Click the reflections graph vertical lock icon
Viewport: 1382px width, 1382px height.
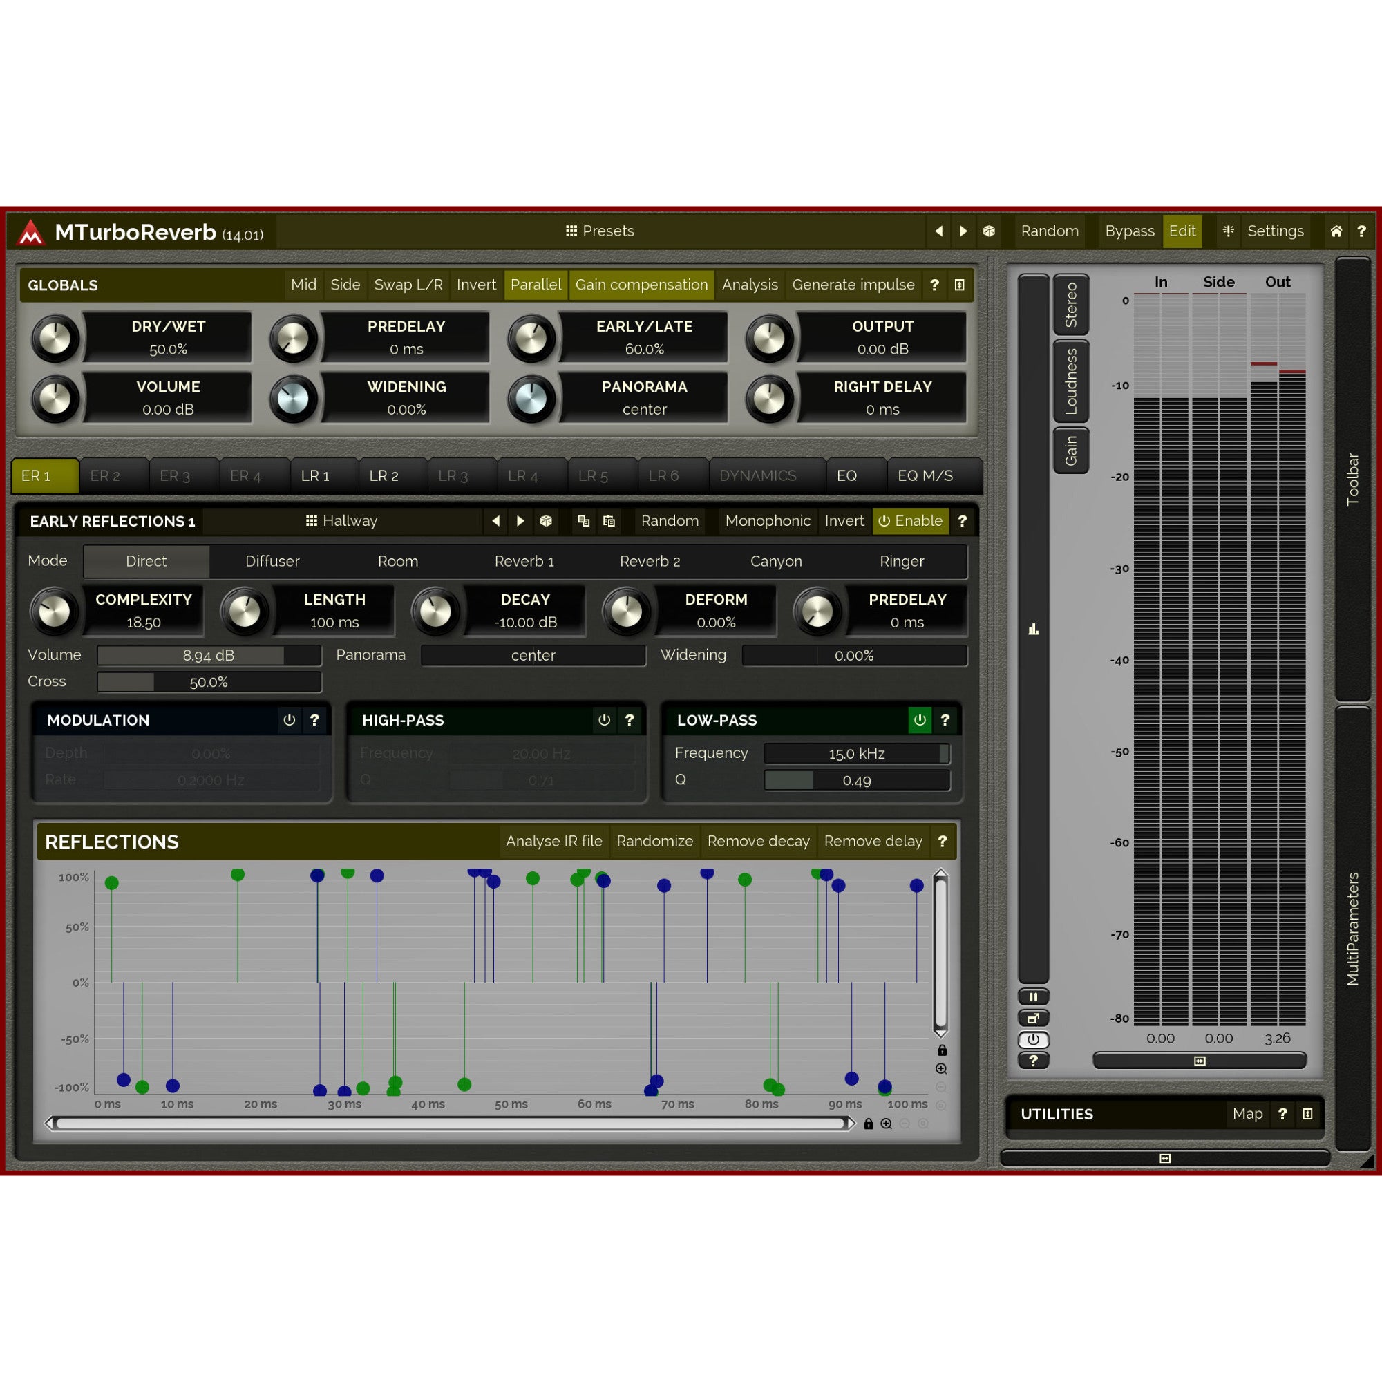(x=942, y=1050)
